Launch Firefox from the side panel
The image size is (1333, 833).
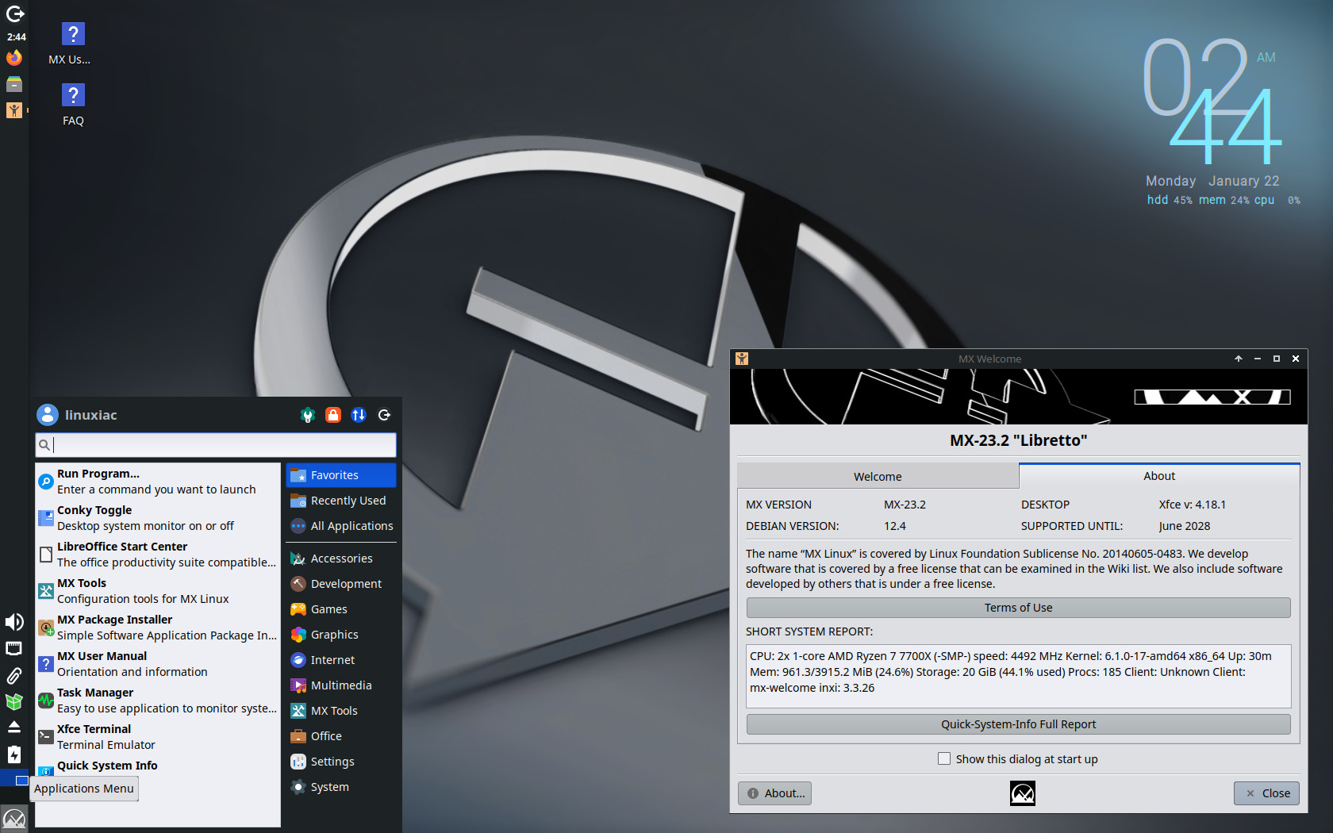[14, 58]
